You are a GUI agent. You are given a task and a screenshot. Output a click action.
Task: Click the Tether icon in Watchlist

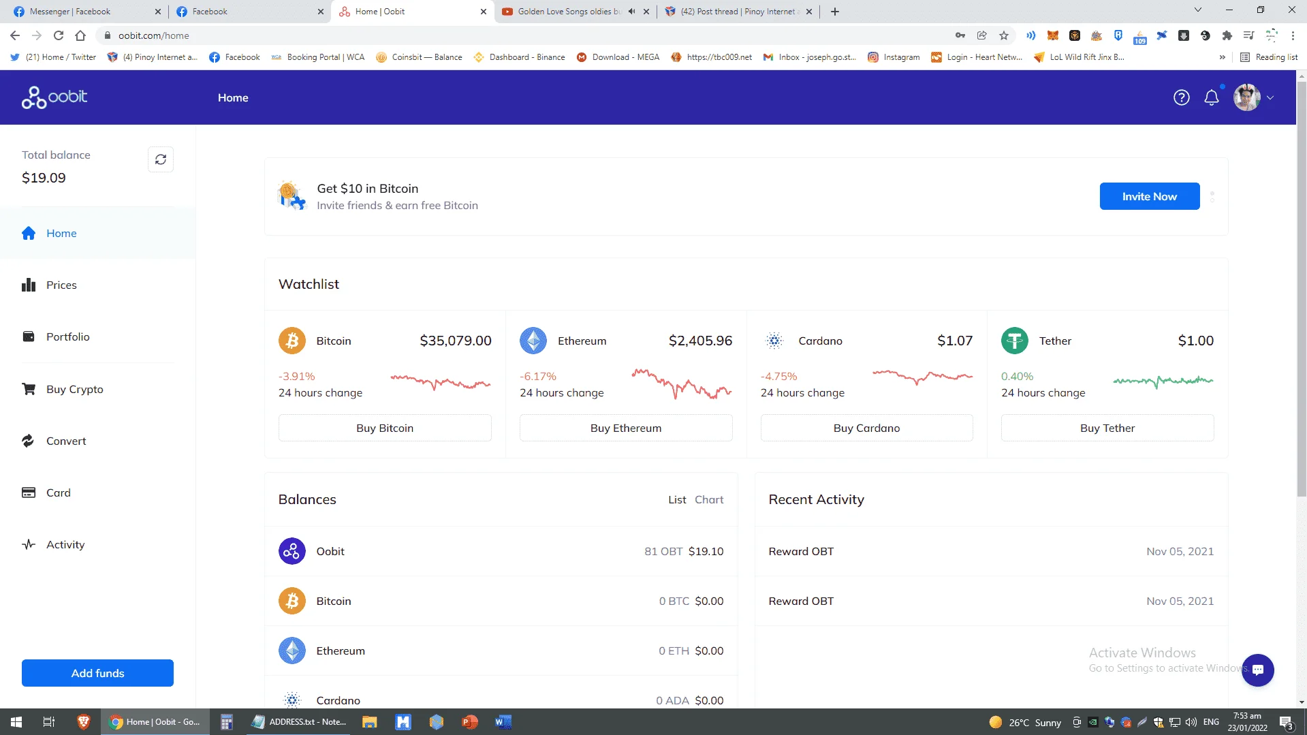pyautogui.click(x=1015, y=341)
